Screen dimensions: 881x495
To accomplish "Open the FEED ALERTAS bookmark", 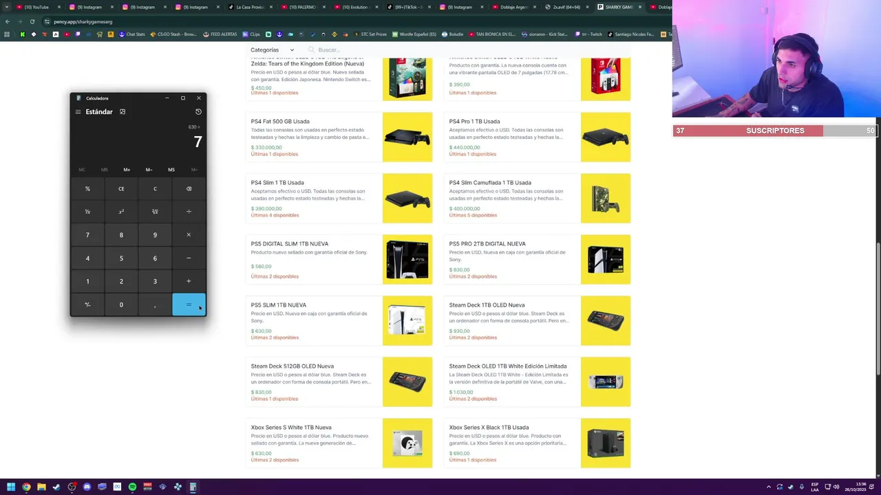I will click(220, 34).
